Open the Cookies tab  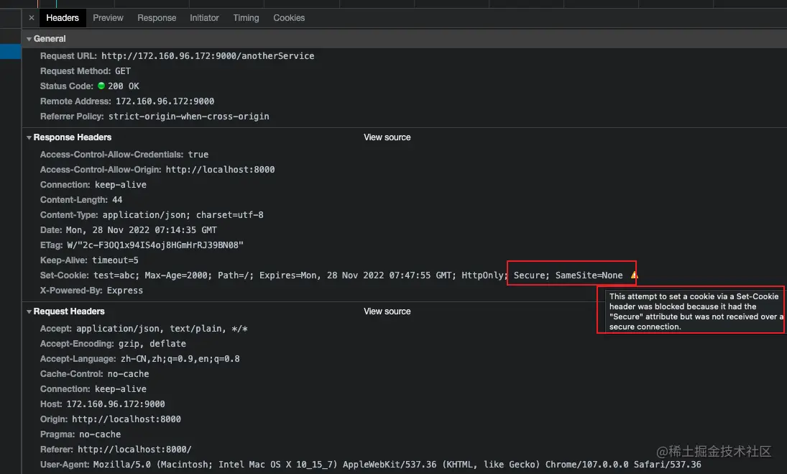[x=289, y=18]
